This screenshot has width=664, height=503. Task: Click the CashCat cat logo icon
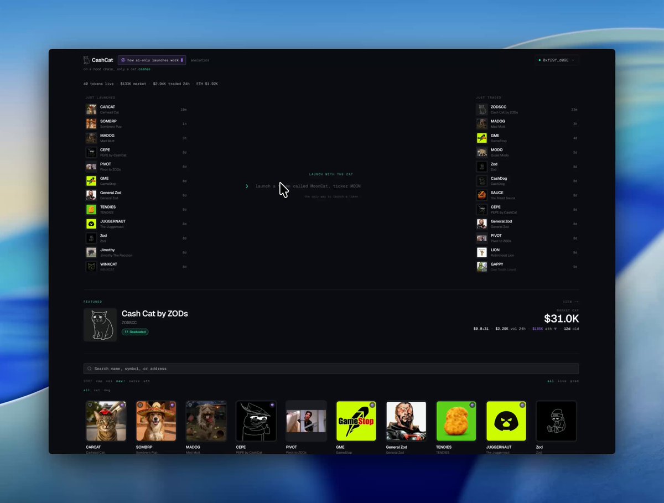tap(86, 60)
